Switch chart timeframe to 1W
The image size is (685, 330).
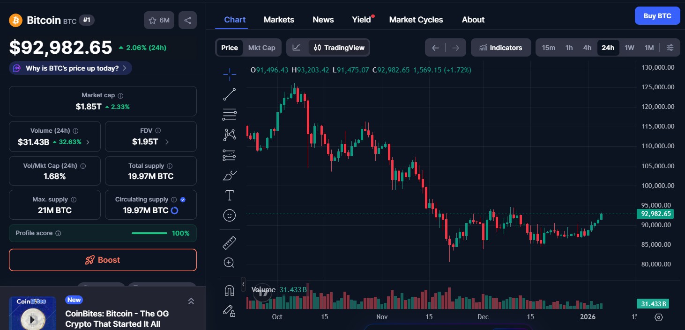(x=629, y=47)
